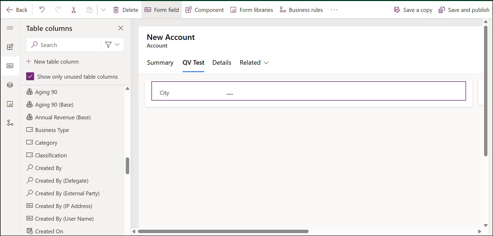493x236 pixels.
Task: Open the Business rules sidebar icon
Action: click(10, 123)
